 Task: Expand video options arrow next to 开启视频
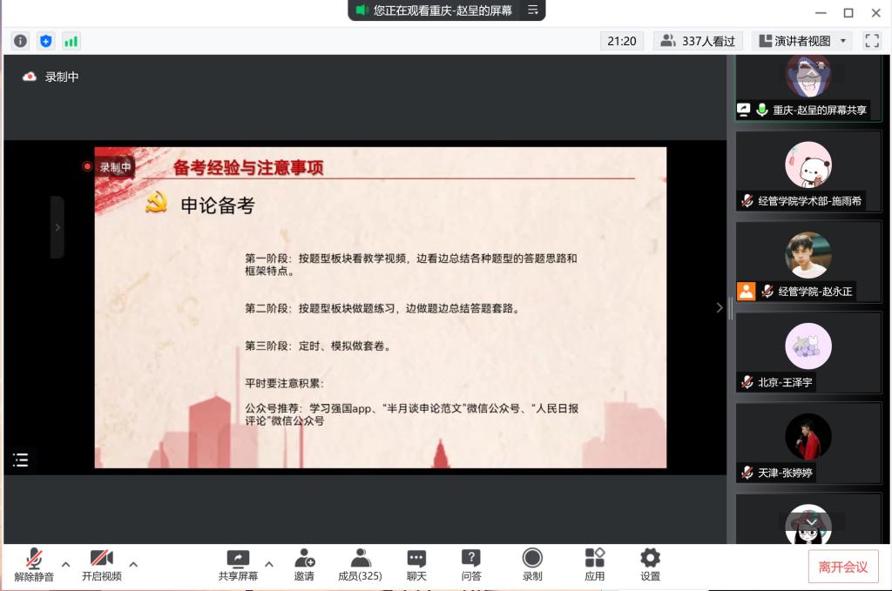pyautogui.click(x=133, y=564)
